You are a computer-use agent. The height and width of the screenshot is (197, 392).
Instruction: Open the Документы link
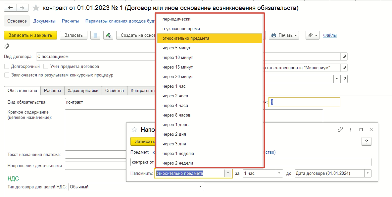[x=44, y=21]
